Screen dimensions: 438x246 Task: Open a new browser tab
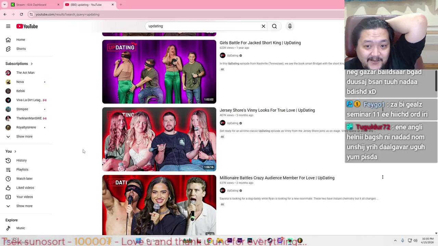click(121, 5)
